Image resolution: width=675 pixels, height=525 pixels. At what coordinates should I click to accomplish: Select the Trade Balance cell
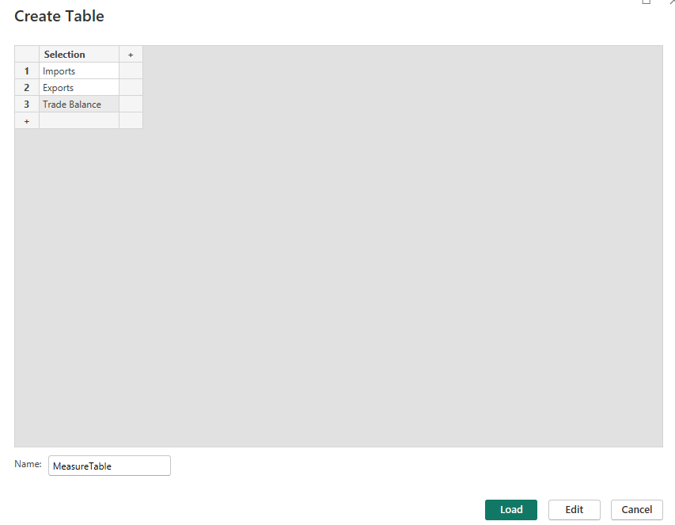(x=79, y=105)
